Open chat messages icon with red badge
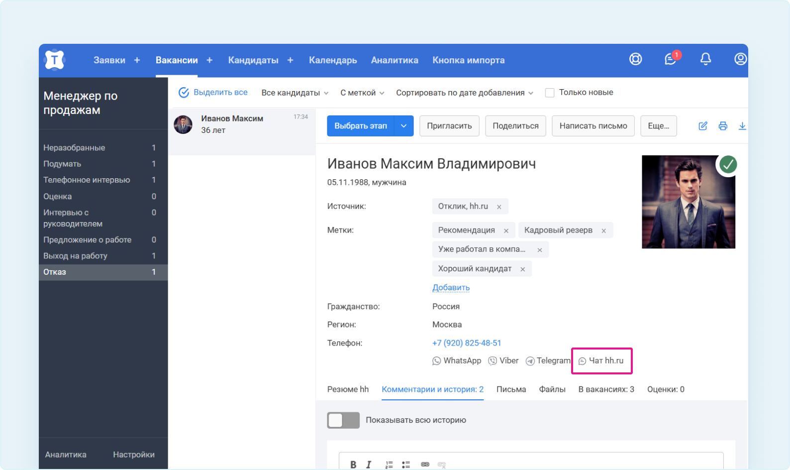This screenshot has width=790, height=470. (671, 59)
